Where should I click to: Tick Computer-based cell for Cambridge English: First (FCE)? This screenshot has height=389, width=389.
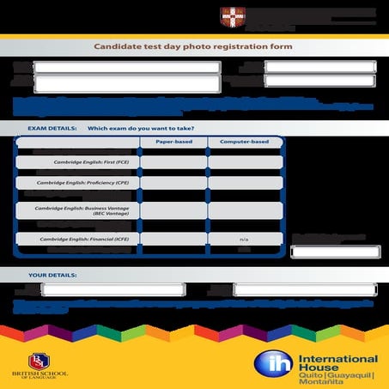pyautogui.click(x=246, y=162)
